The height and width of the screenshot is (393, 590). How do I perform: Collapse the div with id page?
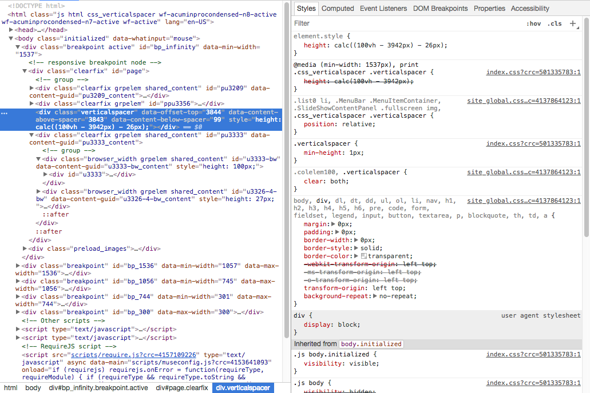point(25,71)
